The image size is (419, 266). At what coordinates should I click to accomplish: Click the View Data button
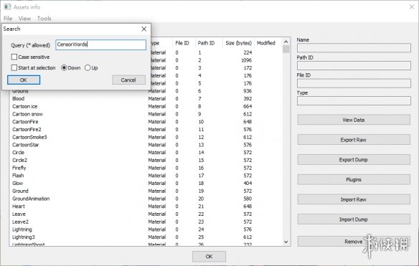pyautogui.click(x=354, y=120)
